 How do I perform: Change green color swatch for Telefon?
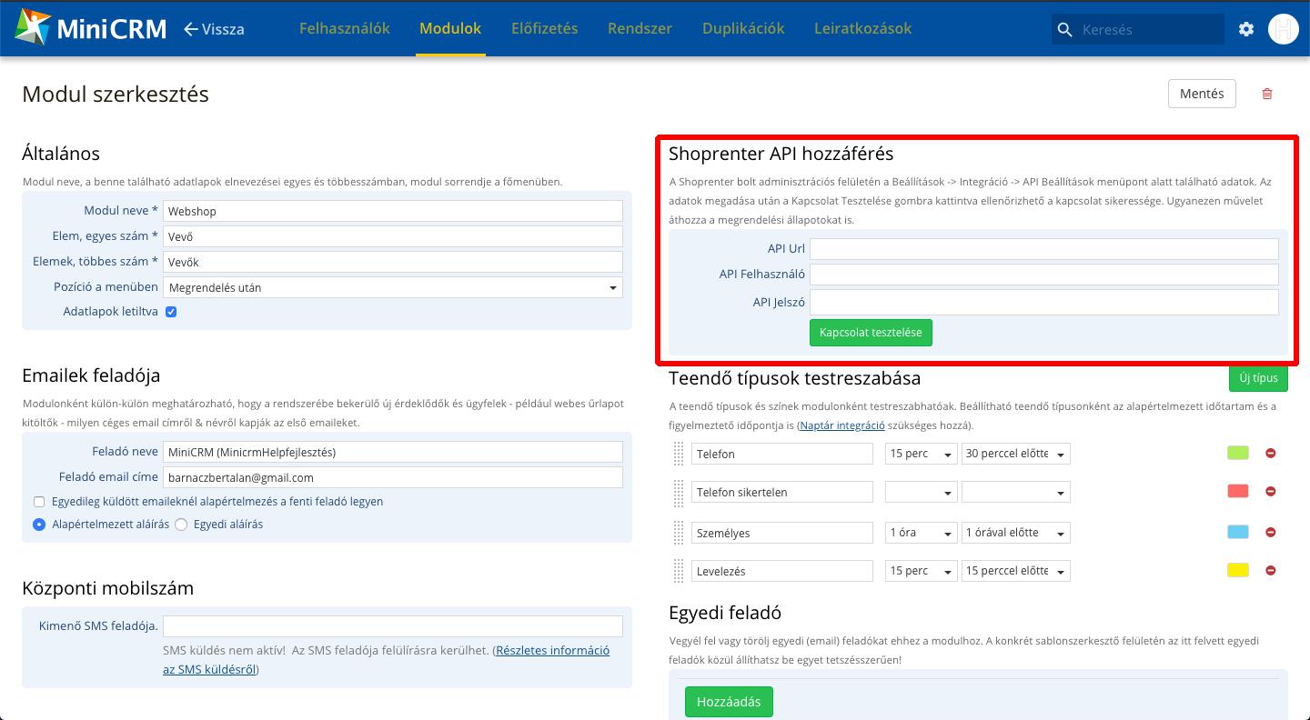1238,453
